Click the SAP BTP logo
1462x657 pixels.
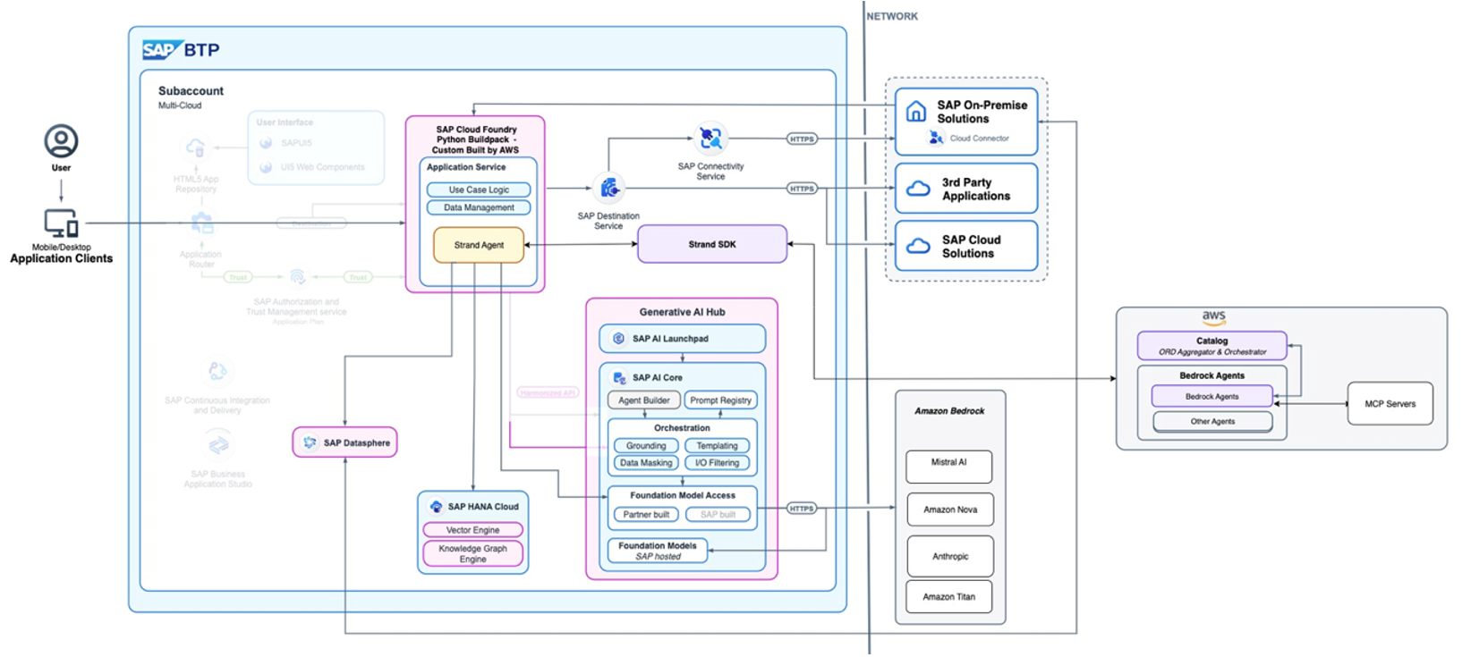pyautogui.click(x=180, y=50)
